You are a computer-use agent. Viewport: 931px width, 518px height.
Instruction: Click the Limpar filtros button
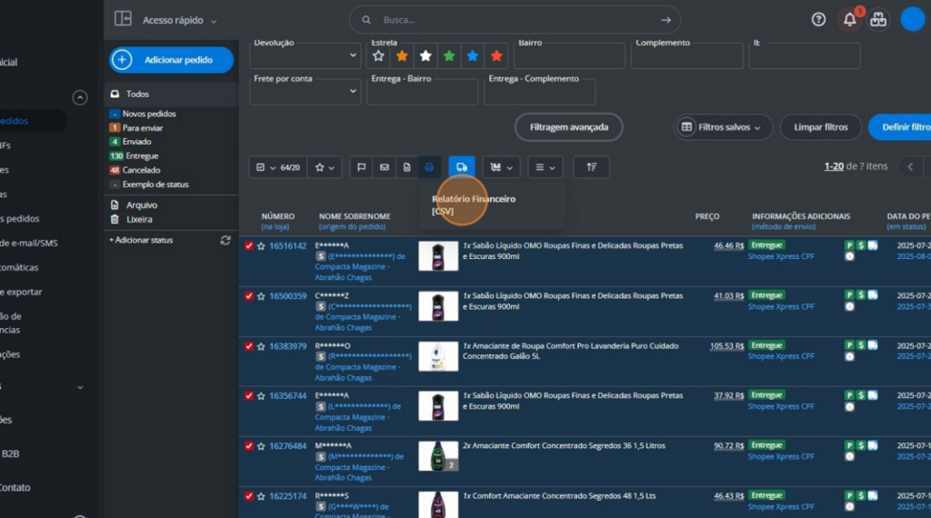[x=820, y=127]
